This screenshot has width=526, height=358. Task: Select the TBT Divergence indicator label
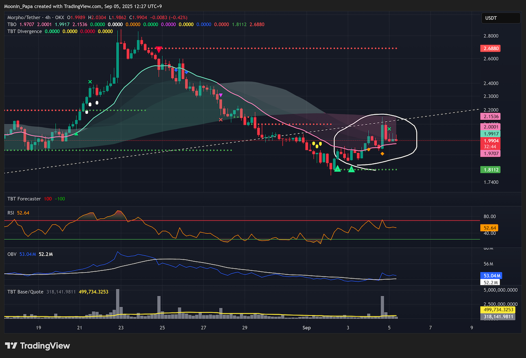click(25, 32)
